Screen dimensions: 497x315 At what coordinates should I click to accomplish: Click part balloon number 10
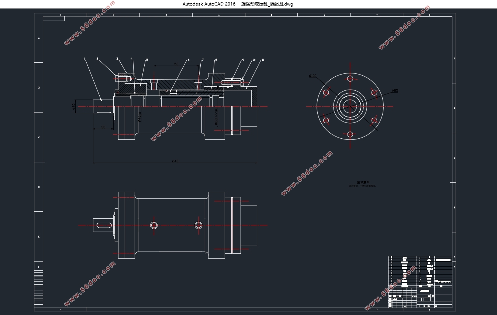[x=254, y=60]
